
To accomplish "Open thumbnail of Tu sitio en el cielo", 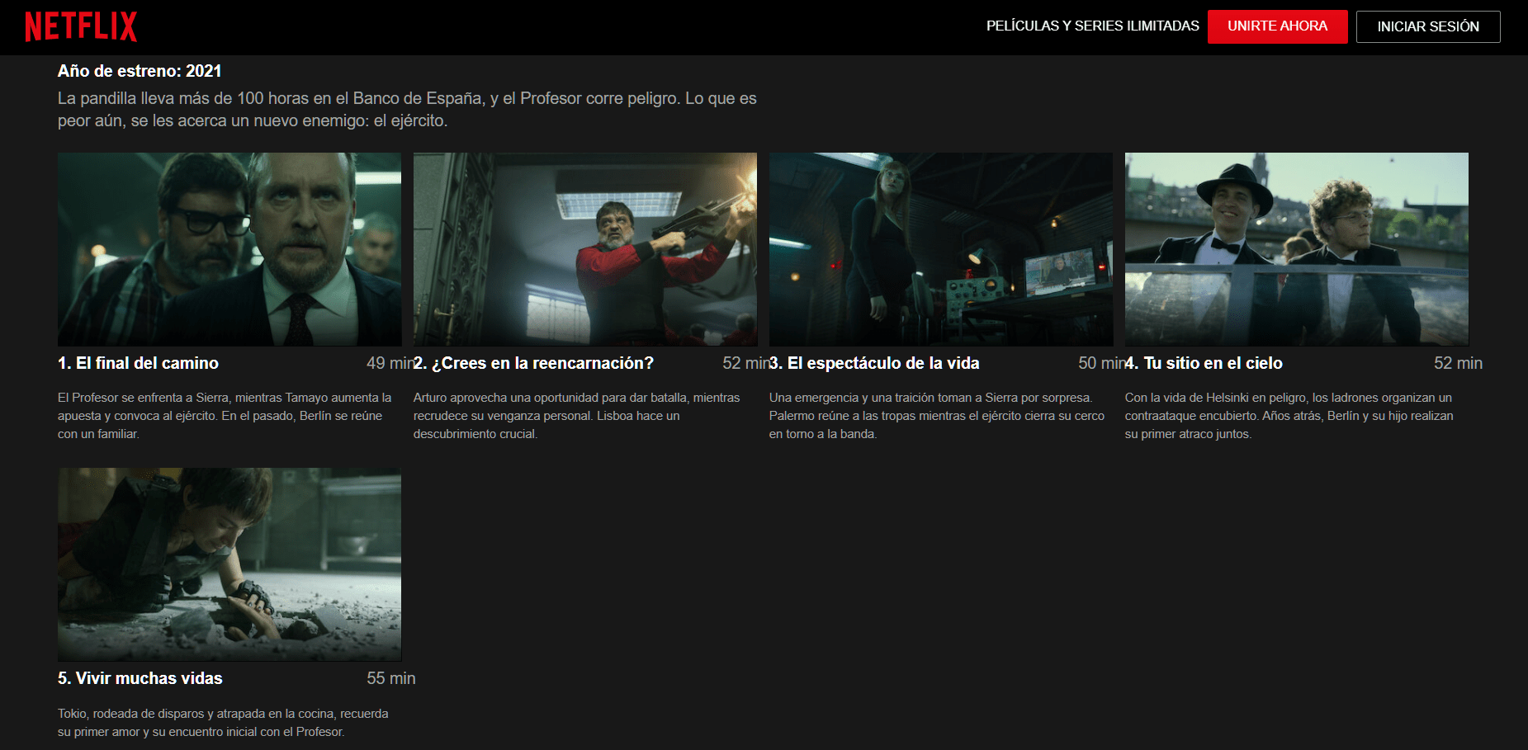I will (1297, 249).
